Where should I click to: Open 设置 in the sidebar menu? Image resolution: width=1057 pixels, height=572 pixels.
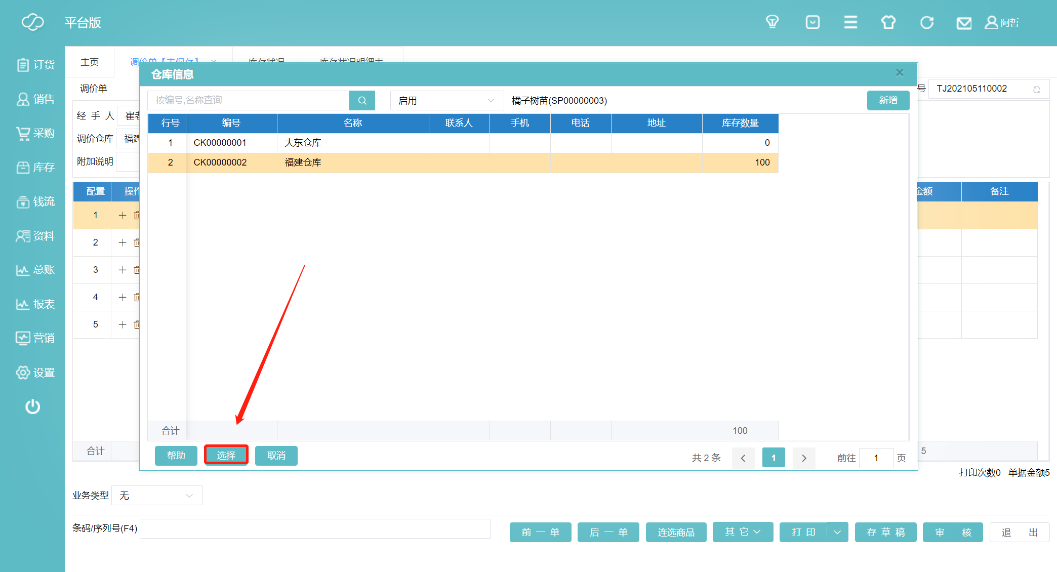tap(35, 373)
